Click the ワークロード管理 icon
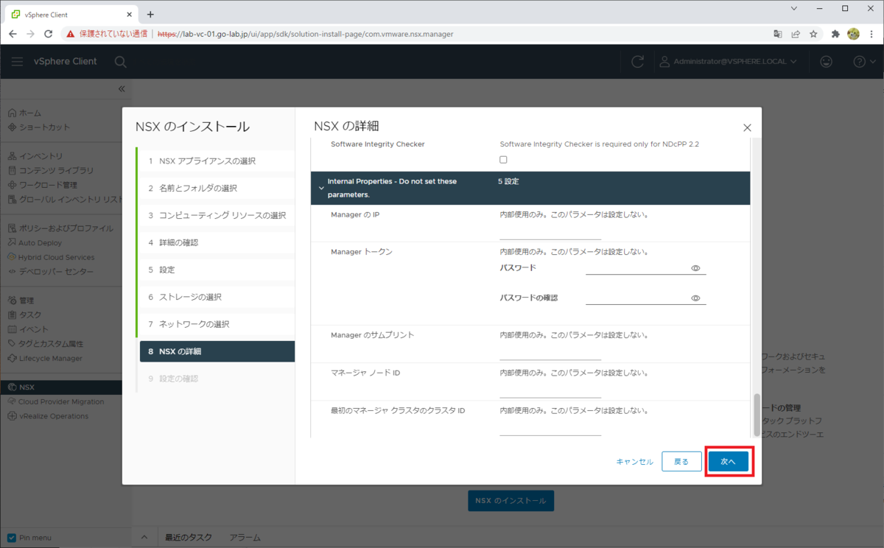The height and width of the screenshot is (548, 884). [x=13, y=185]
